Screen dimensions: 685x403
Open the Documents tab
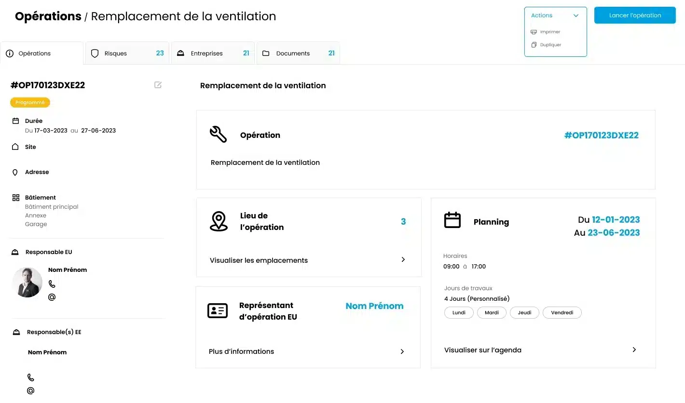(298, 54)
